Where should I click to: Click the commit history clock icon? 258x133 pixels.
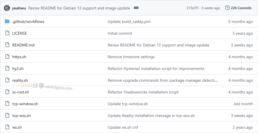coord(227,8)
